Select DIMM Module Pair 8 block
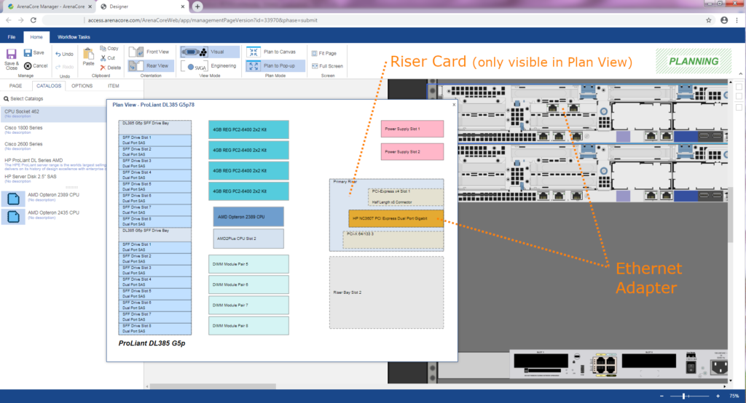The image size is (746, 403). tap(248, 326)
